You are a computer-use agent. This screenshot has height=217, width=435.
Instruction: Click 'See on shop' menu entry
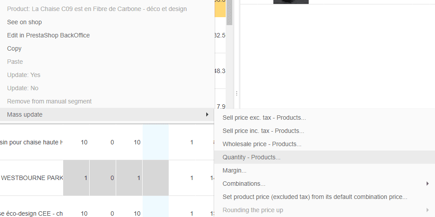tap(24, 22)
